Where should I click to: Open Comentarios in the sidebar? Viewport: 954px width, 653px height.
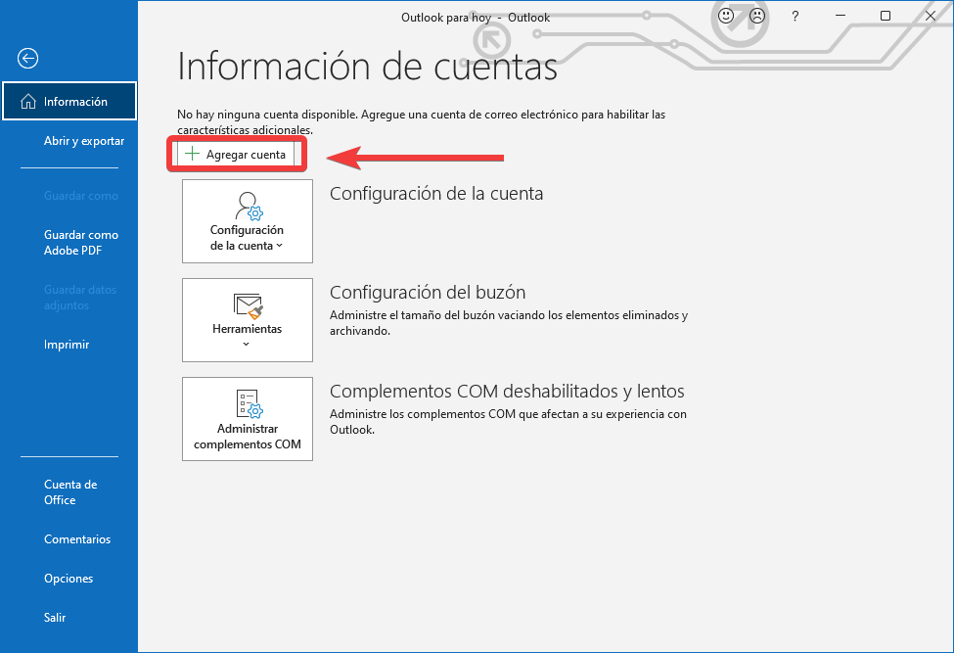77,539
